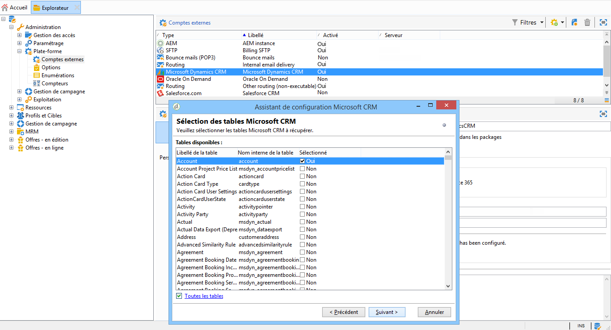611x330 pixels.
Task: Collapse the Administration tree node
Action: [12, 27]
